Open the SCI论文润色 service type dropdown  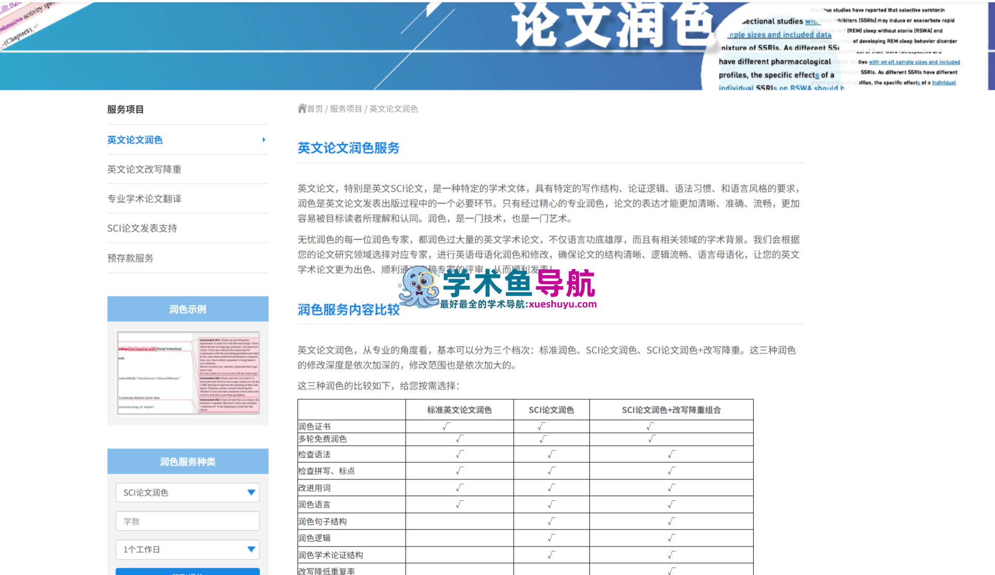click(188, 492)
